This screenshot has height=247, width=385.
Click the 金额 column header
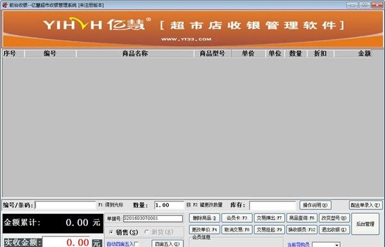(x=353, y=53)
